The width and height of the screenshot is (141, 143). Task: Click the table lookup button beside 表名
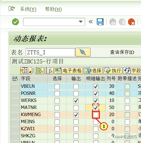pos(83,52)
